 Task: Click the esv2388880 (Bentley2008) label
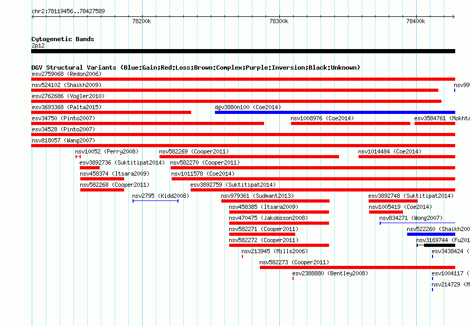click(x=330, y=273)
